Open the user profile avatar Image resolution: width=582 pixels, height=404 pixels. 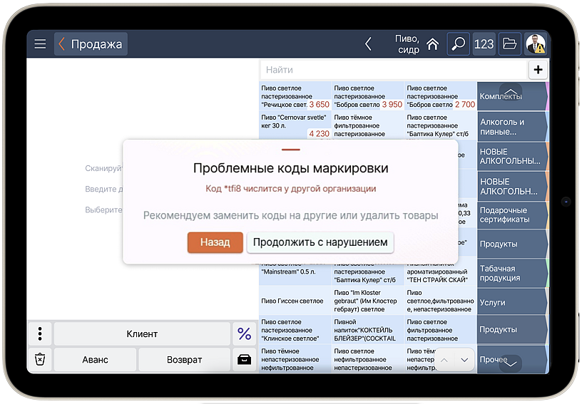(x=535, y=44)
